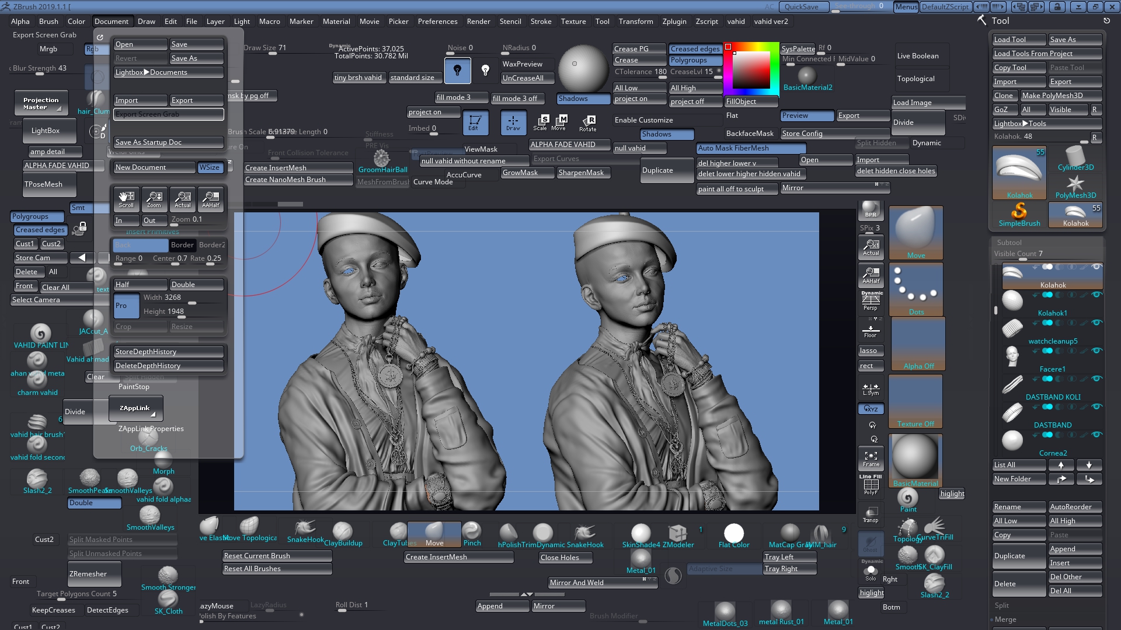The image size is (1121, 630).
Task: Click the New Document button
Action: 154,167
